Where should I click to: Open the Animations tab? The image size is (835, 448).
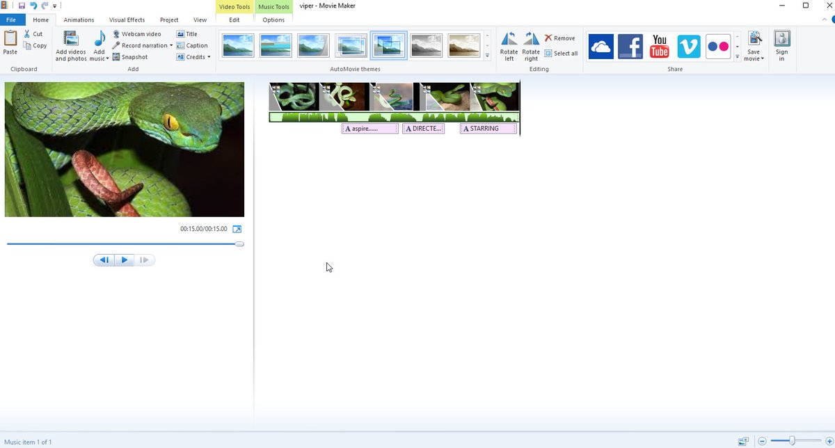79,19
